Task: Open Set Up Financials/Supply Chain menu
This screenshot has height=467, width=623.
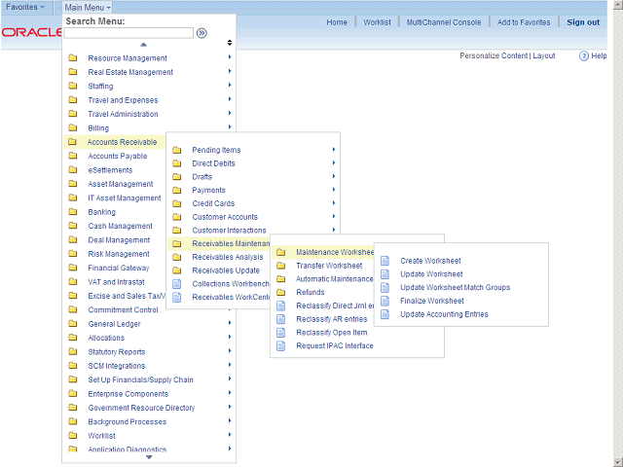Action: click(x=140, y=380)
